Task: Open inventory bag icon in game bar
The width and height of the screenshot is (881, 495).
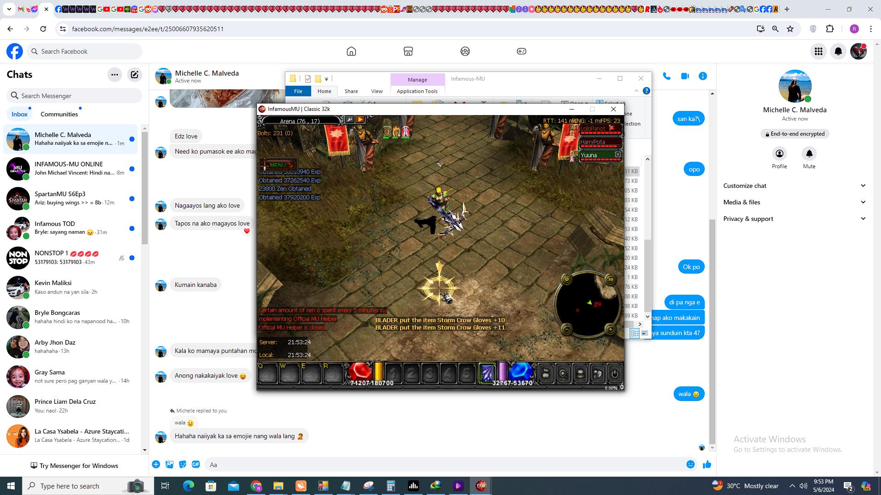Action: (x=546, y=374)
